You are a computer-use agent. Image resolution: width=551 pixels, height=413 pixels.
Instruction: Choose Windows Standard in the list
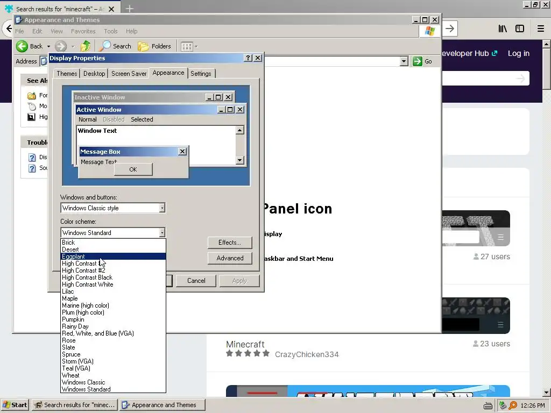pos(113,389)
